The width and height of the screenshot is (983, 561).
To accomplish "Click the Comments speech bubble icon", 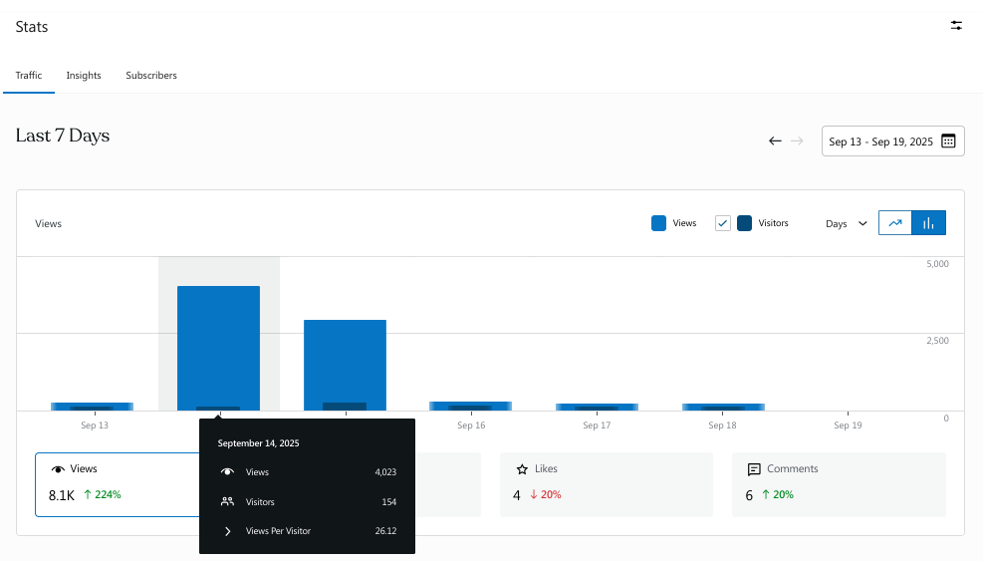I will tap(754, 469).
